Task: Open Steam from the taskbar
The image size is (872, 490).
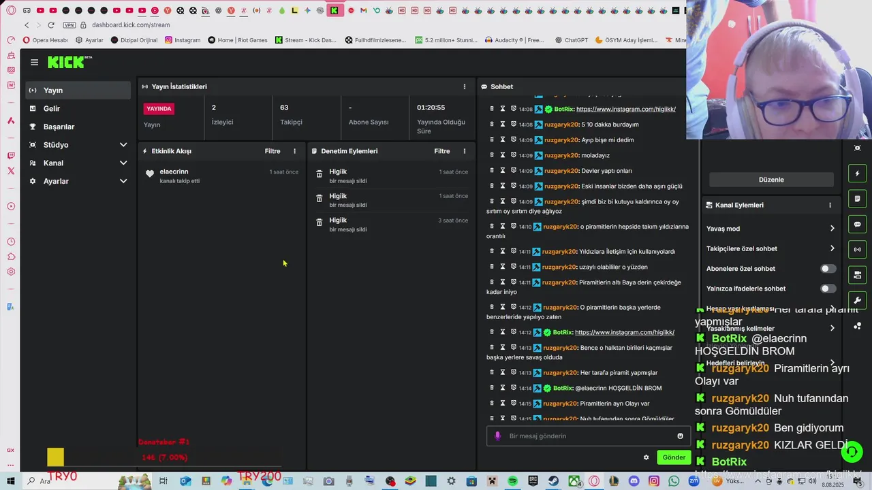Action: (x=553, y=481)
